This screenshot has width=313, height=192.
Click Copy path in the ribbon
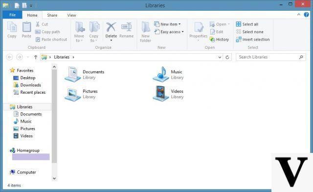pyautogui.click(x=47, y=32)
